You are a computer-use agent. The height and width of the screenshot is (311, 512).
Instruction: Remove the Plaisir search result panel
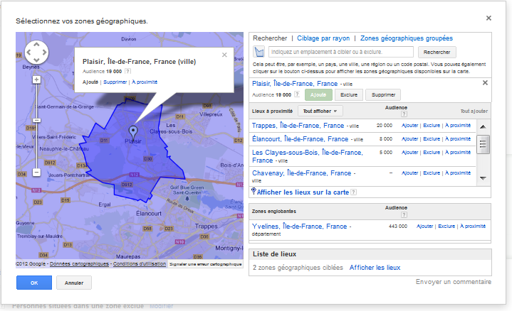click(485, 82)
